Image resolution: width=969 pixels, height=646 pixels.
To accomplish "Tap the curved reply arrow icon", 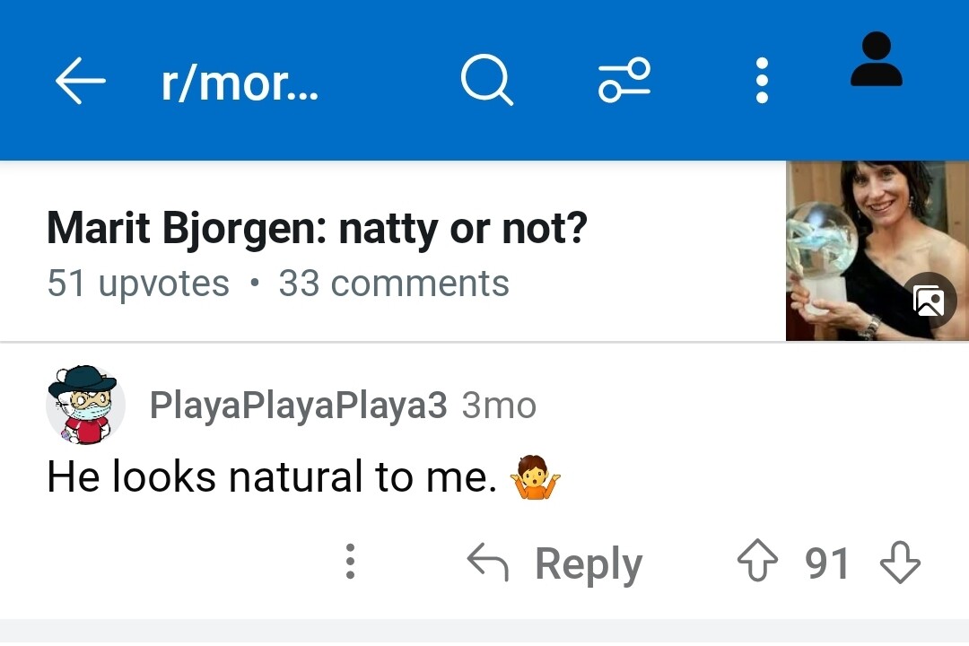I will coord(487,562).
